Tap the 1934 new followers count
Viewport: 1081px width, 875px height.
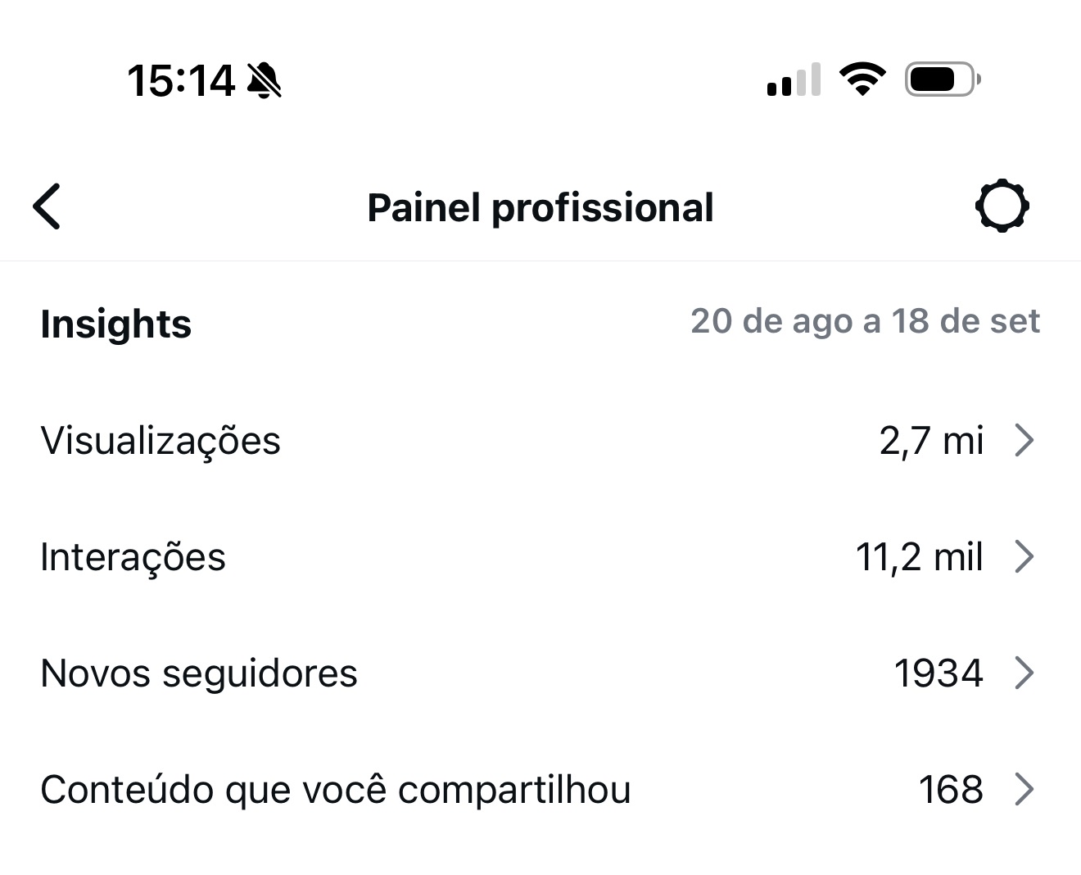click(x=938, y=673)
